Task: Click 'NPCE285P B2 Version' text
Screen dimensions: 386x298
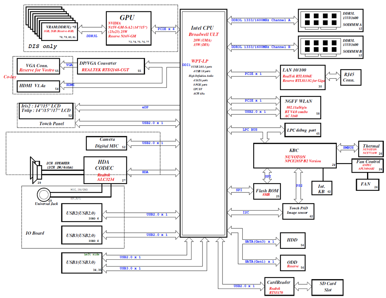Action: [x=303, y=161]
